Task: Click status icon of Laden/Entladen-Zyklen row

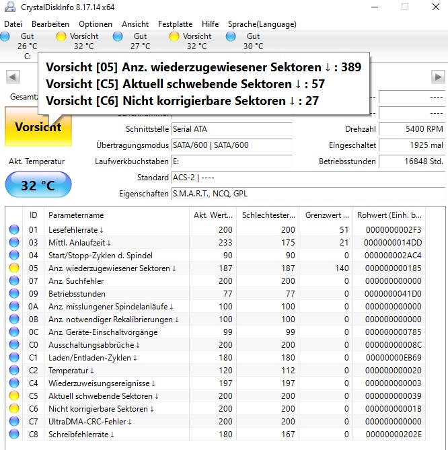Action: [14, 357]
